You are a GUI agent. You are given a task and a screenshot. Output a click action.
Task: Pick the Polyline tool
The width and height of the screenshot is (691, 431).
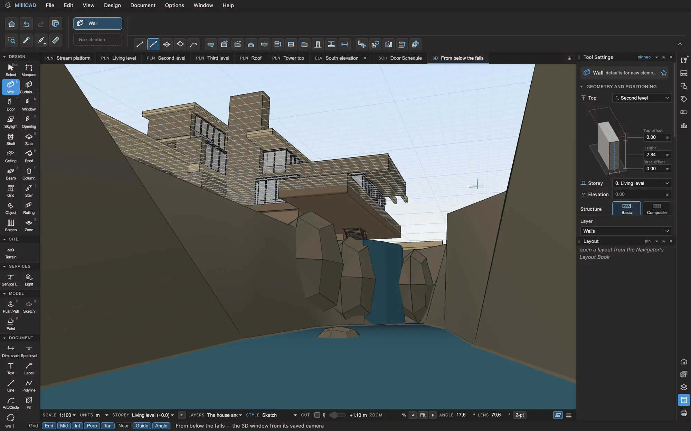coord(29,385)
